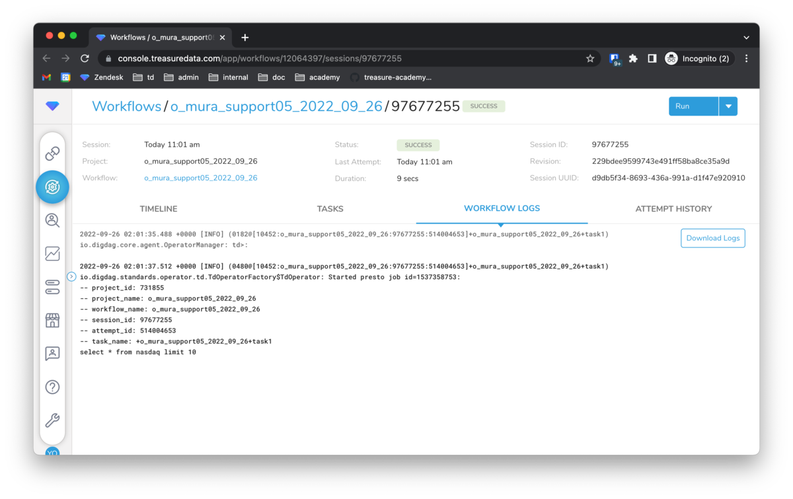Open the Profiles contact icon in sidebar
The height and width of the screenshot is (499, 793).
pyautogui.click(x=52, y=353)
